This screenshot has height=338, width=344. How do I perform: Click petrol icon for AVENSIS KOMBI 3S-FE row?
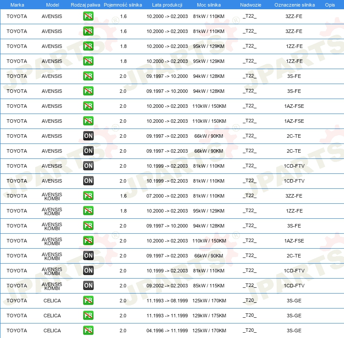[x=88, y=226]
